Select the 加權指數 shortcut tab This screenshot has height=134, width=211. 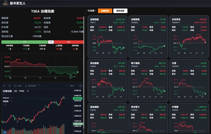pyautogui.click(x=105, y=11)
